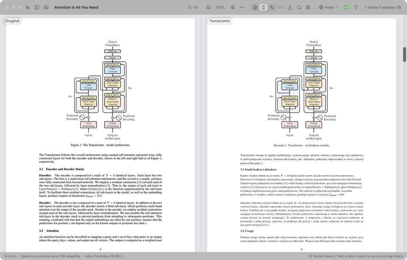Click the "15 stron" status text

click(10, 256)
